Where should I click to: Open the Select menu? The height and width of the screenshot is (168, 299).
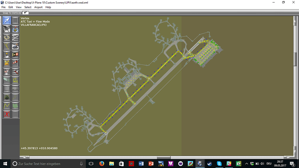click(28, 7)
